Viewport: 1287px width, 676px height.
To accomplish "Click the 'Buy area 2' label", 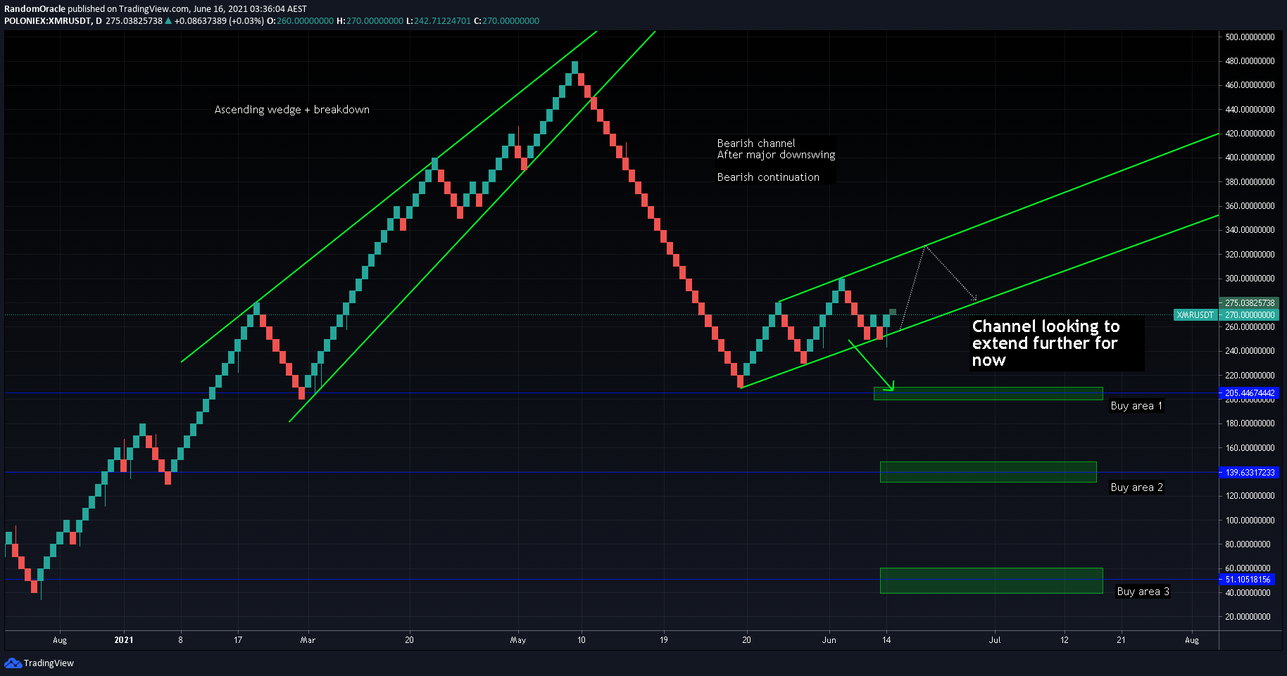I will pyautogui.click(x=1136, y=487).
